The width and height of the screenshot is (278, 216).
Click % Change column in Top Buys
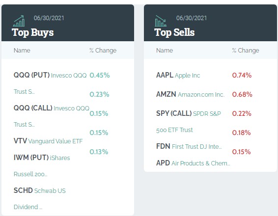point(103,51)
